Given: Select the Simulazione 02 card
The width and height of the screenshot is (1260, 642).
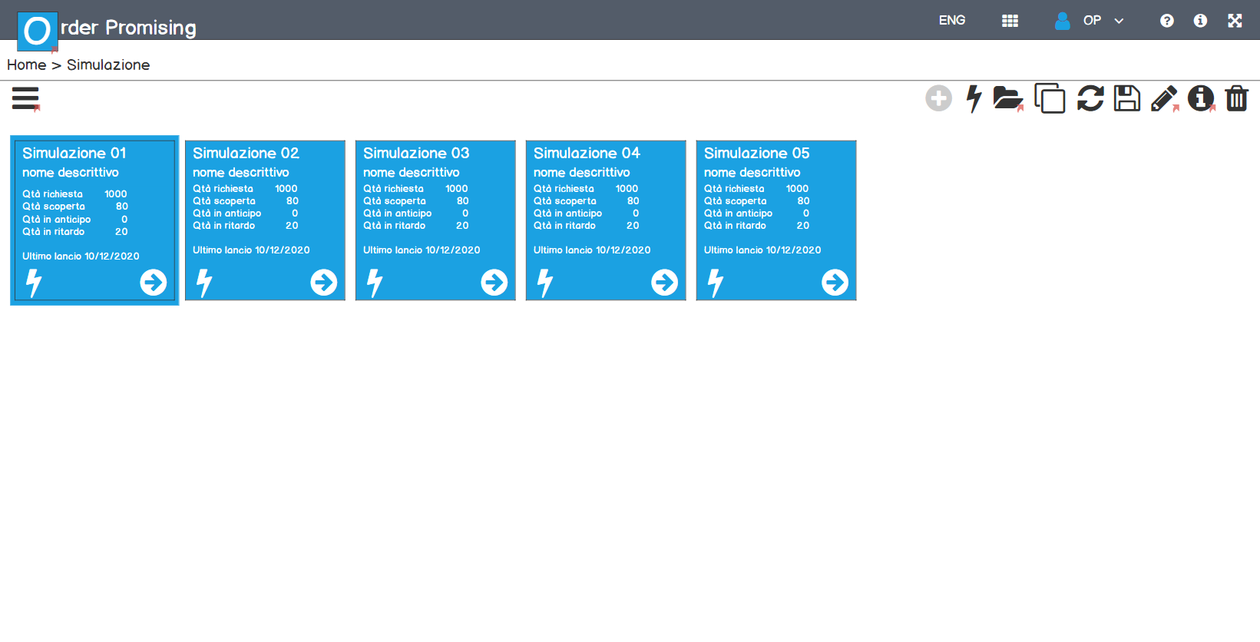Looking at the screenshot, I should click(x=265, y=220).
